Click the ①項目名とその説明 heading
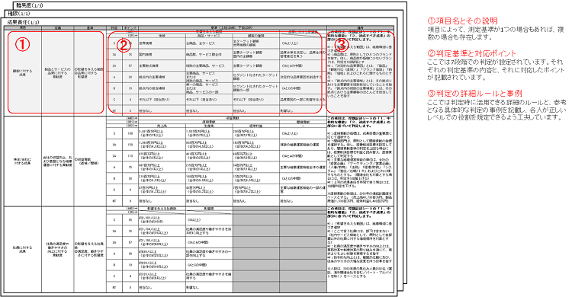 click(x=462, y=21)
